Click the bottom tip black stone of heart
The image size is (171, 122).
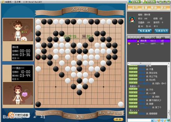click(x=79, y=93)
